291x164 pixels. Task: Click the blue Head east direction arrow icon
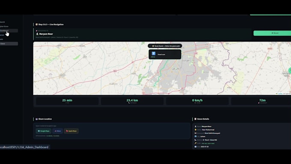pos(154,54)
